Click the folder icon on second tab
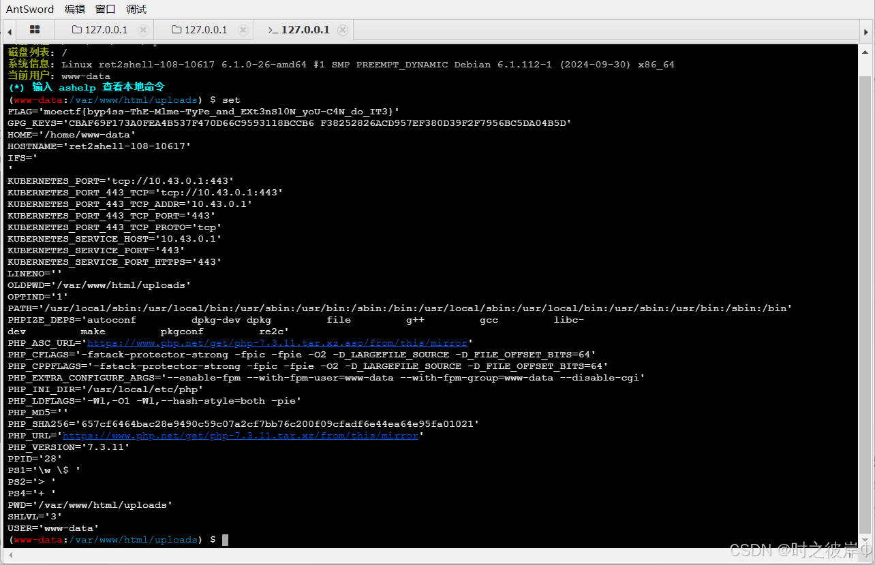Image resolution: width=875 pixels, height=565 pixels. tap(177, 30)
